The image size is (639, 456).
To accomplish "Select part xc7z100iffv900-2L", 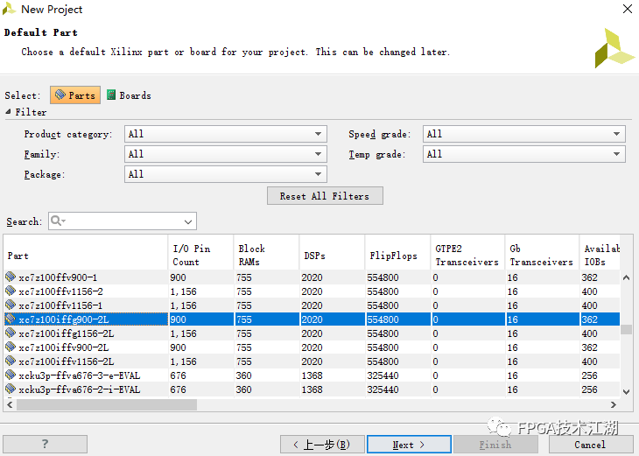I will (x=64, y=347).
